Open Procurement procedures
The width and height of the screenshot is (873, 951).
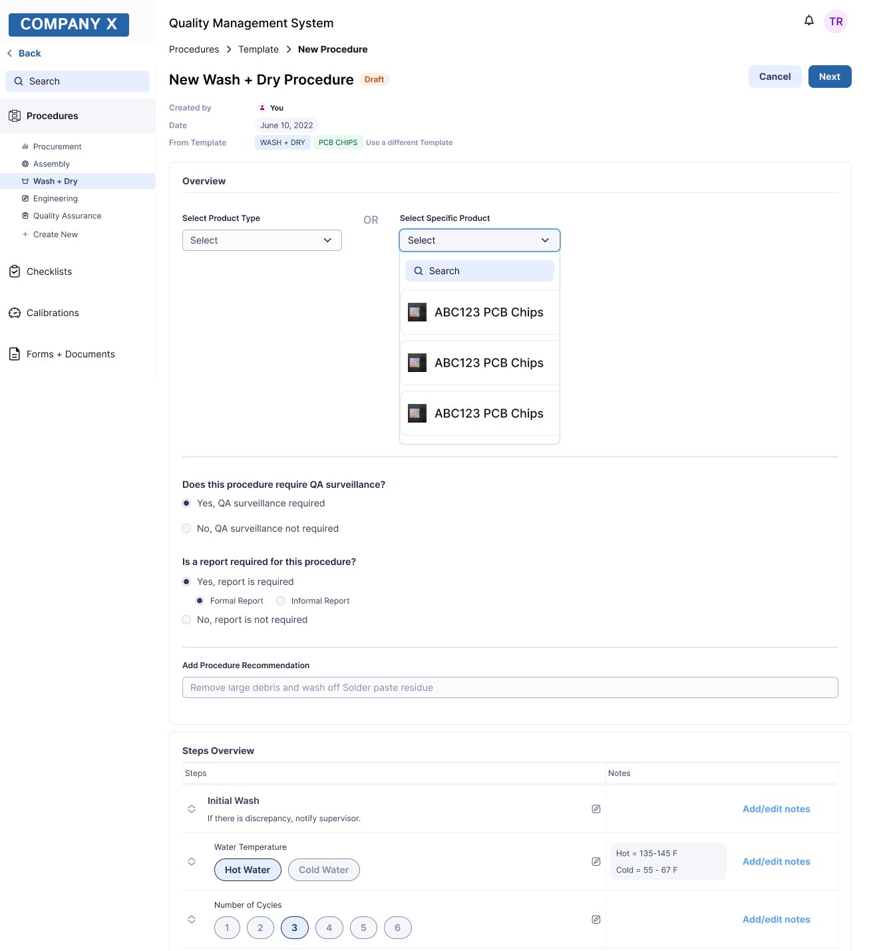[57, 146]
